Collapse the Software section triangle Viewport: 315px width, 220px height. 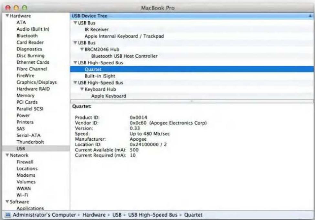(x=7, y=202)
